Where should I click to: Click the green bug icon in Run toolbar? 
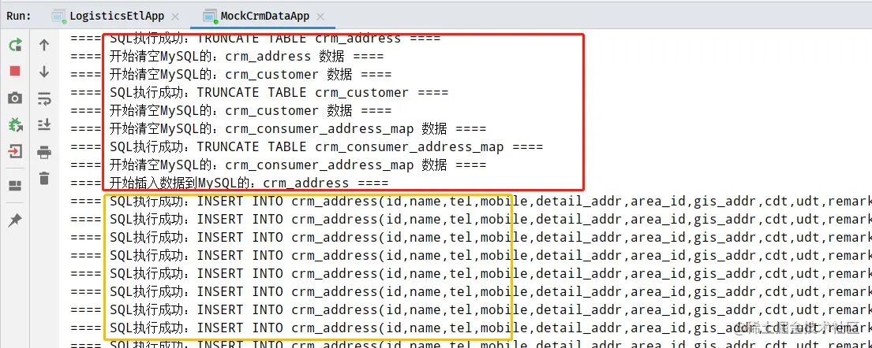tap(15, 125)
